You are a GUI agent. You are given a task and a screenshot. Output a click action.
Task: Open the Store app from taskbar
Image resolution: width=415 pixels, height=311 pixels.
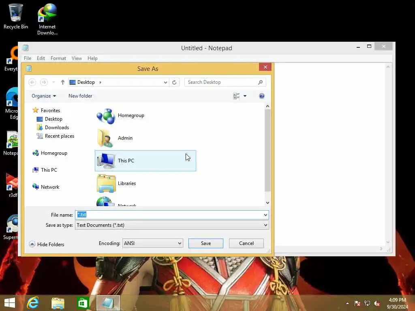tap(83, 303)
